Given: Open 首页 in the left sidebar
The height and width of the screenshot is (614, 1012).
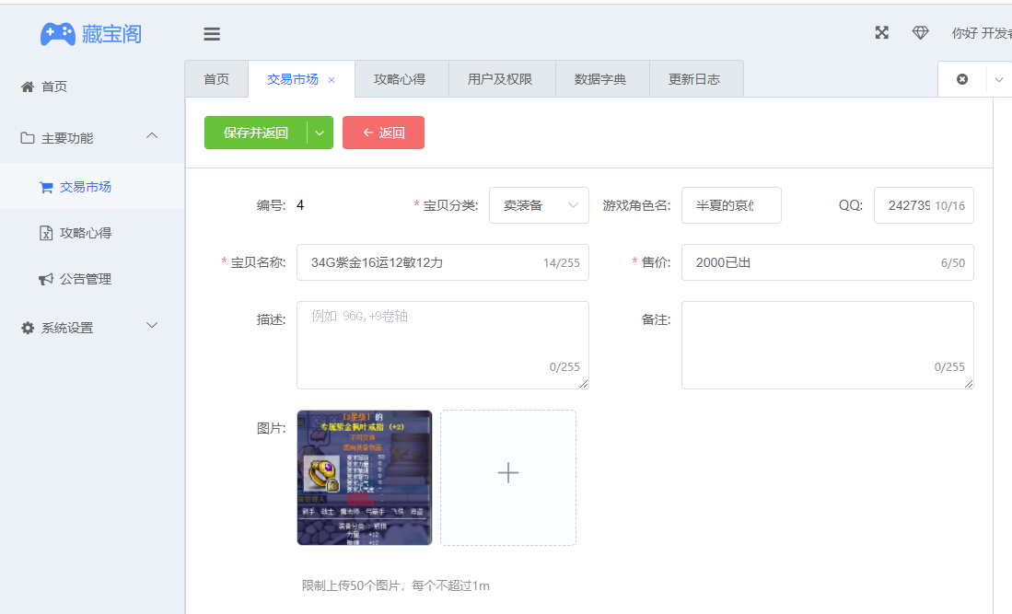Looking at the screenshot, I should (92, 87).
